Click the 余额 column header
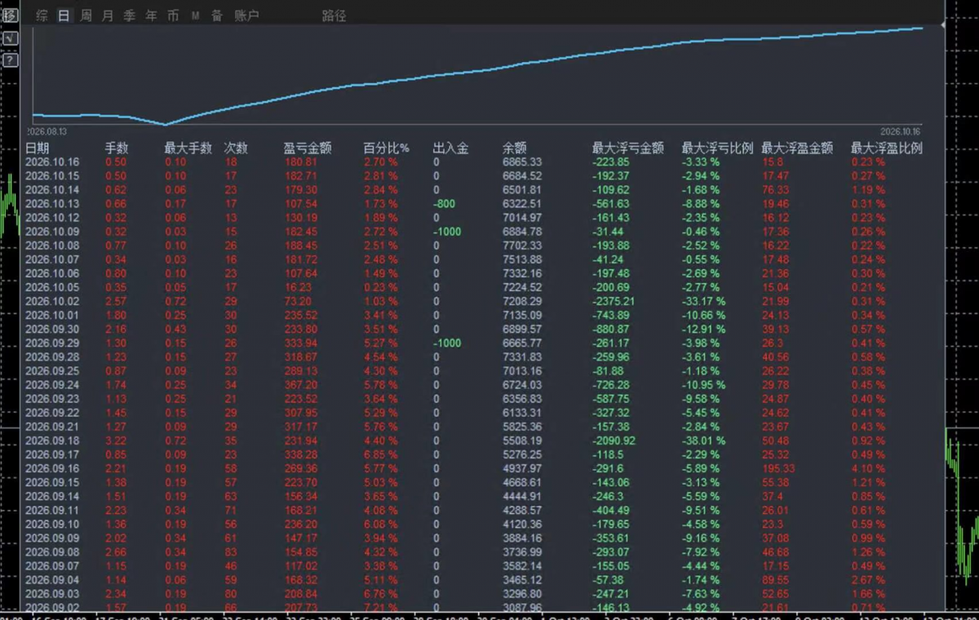The image size is (979, 620). (515, 148)
